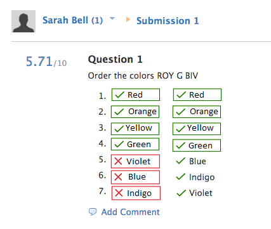Click the green check beside correct Indigo
This screenshot has width=271, height=229.
click(181, 177)
